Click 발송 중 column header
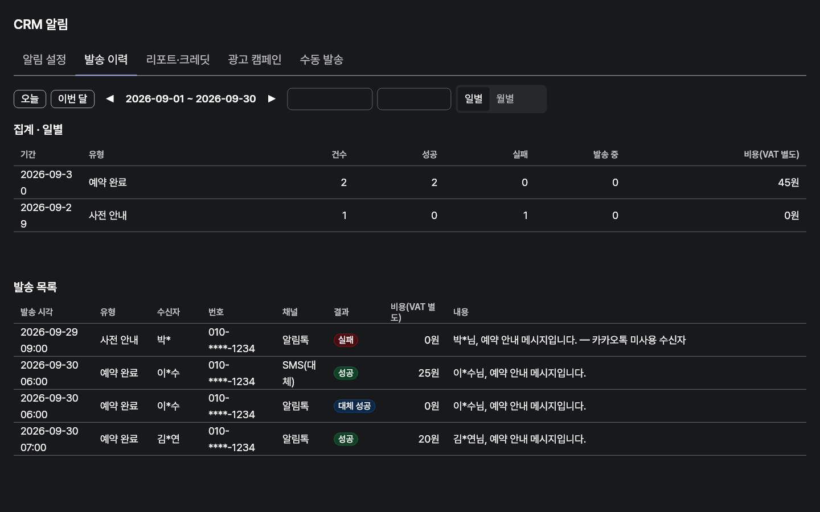This screenshot has width=820, height=512. coord(605,155)
